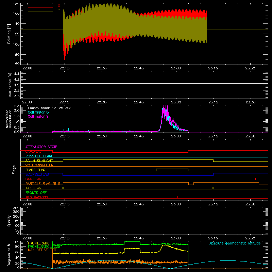Select the 'Energy band: 12-25 keV' label

pos(49,108)
